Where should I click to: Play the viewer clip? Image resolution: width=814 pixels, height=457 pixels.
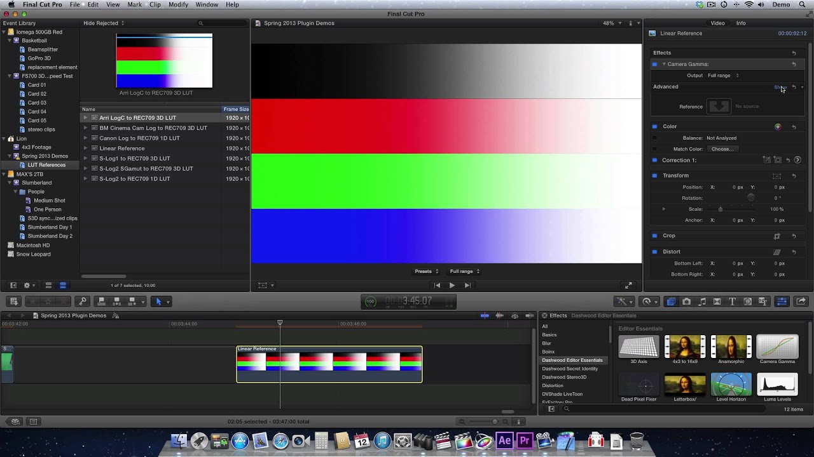coord(452,286)
